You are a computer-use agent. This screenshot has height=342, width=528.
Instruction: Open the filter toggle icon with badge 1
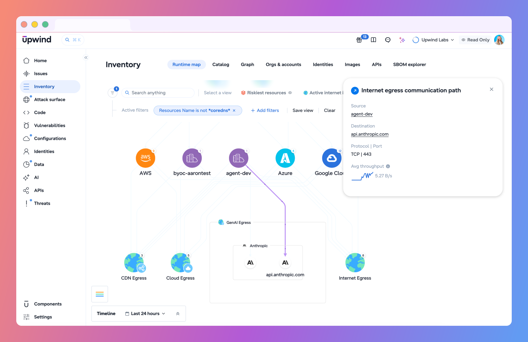113,92
